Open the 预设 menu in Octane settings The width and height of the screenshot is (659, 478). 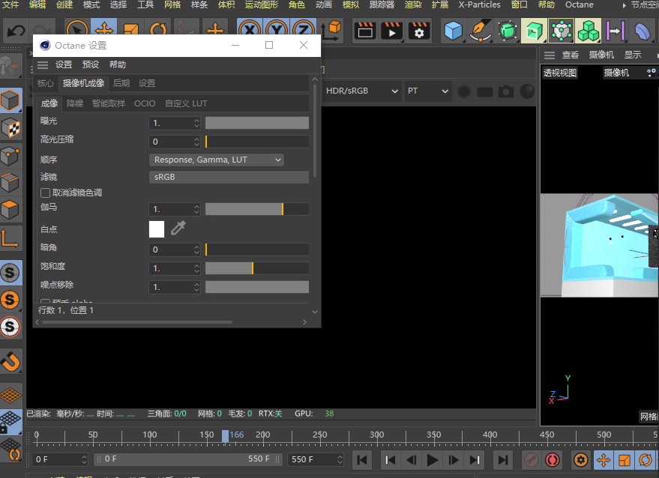coord(90,65)
